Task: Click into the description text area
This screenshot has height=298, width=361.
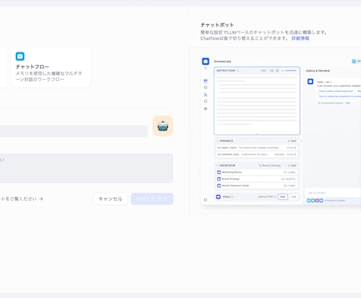Action: tap(86, 168)
